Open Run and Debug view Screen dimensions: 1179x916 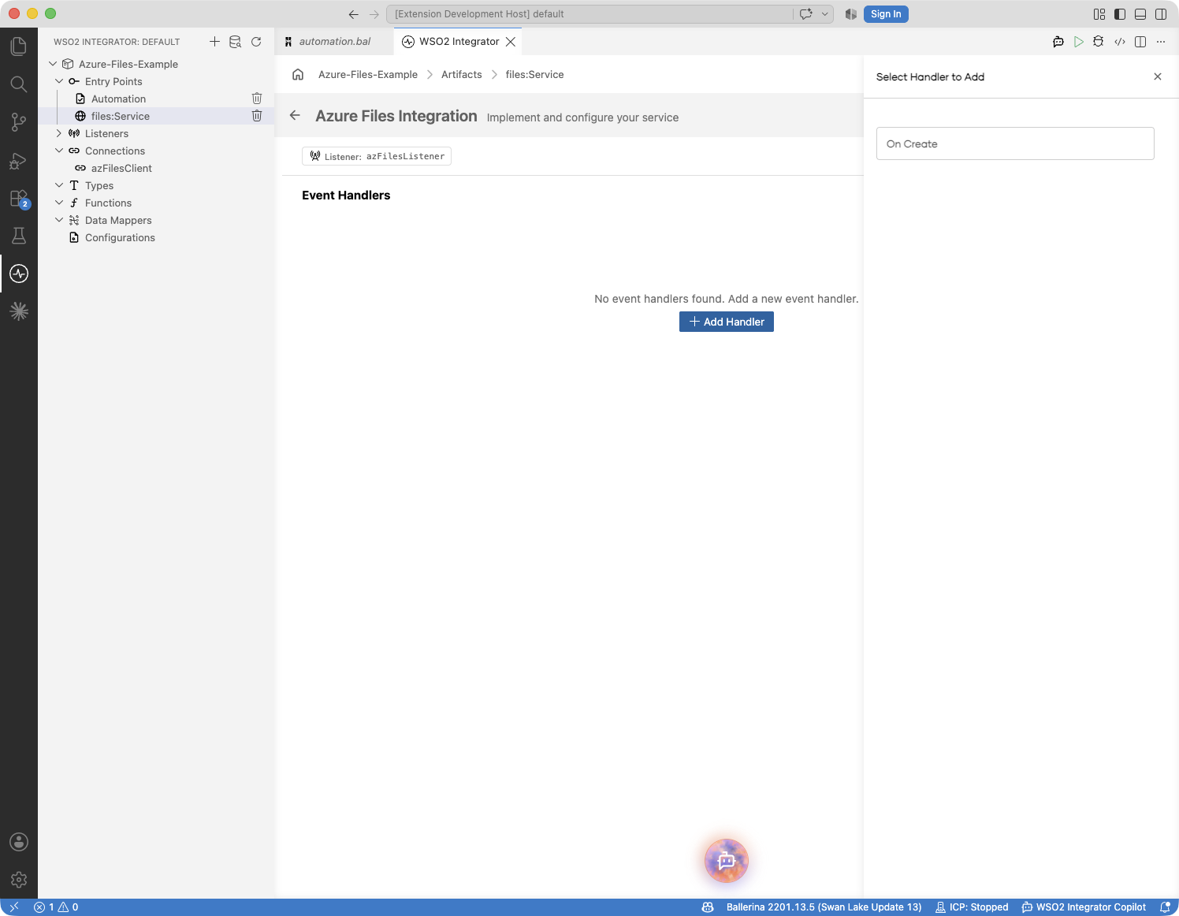(19, 161)
